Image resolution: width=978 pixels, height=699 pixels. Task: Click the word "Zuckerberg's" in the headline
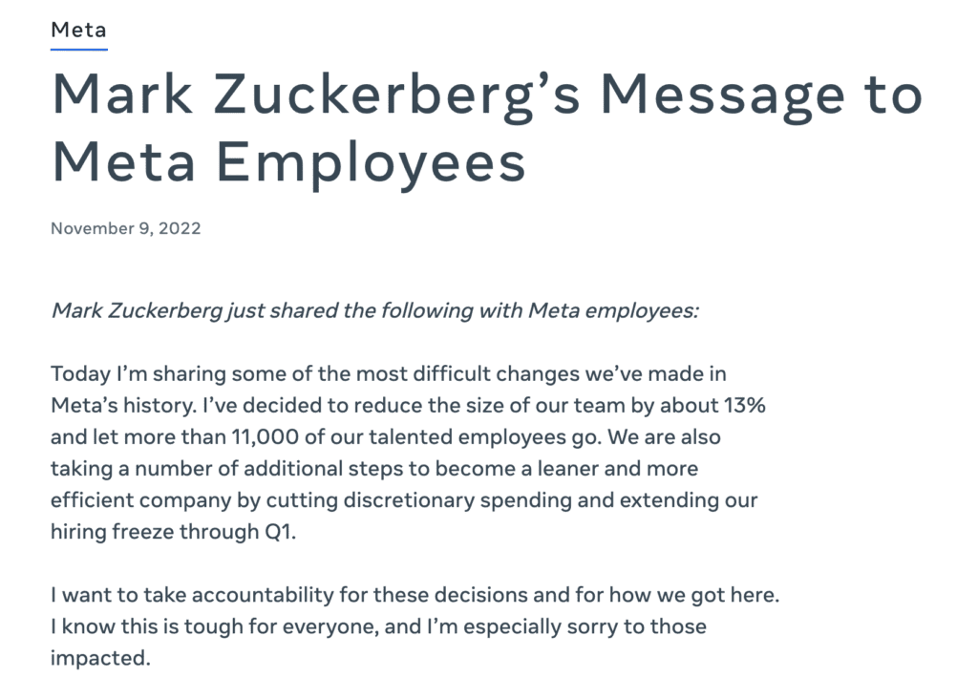[x=396, y=96]
